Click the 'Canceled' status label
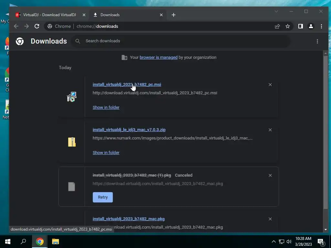This screenshot has width=331, height=248. (184, 175)
